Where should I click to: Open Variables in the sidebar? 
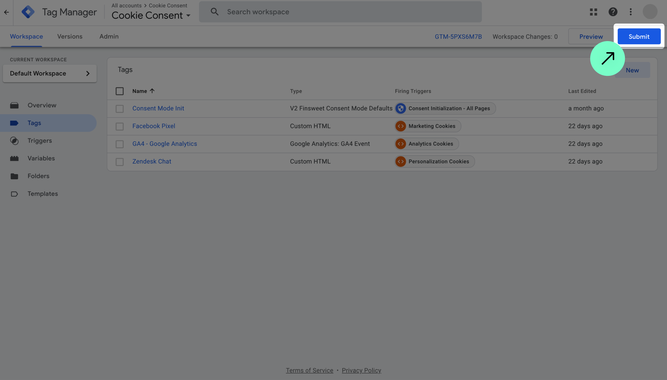49,158
